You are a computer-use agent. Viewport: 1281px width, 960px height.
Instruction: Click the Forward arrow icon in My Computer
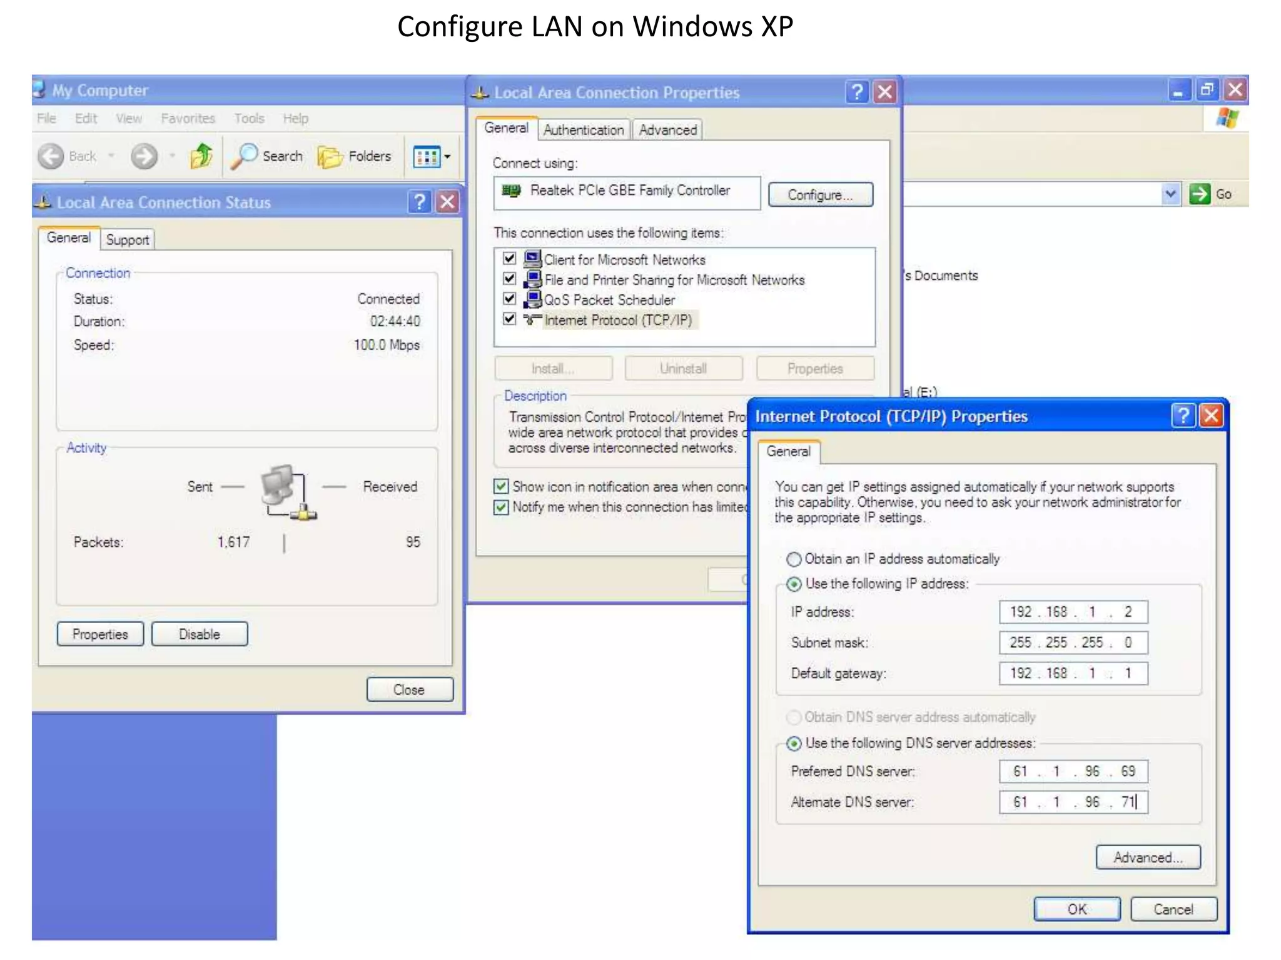point(144,156)
